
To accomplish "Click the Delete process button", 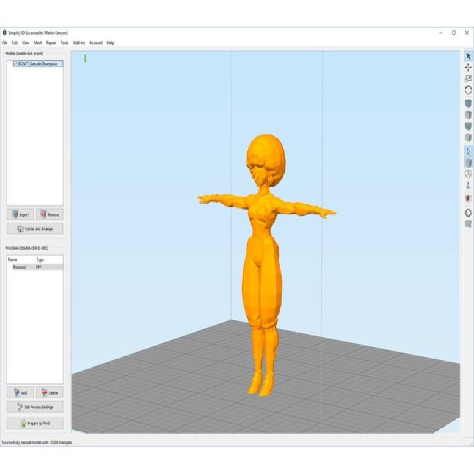I will point(50,393).
